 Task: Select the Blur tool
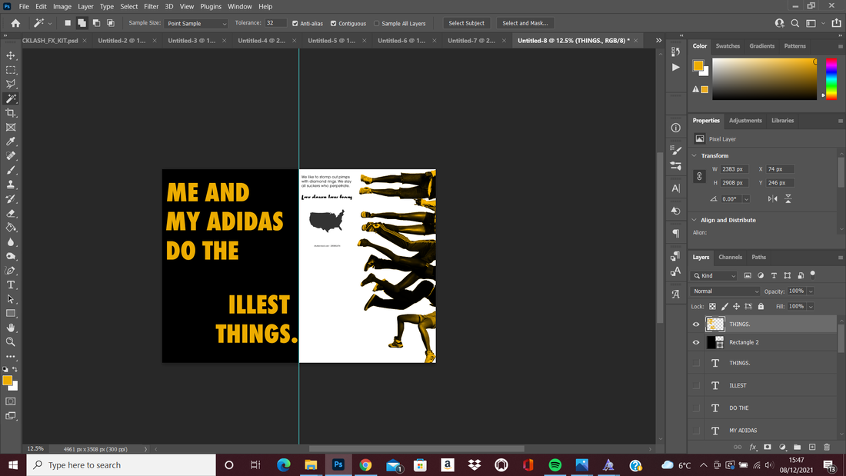tap(11, 241)
